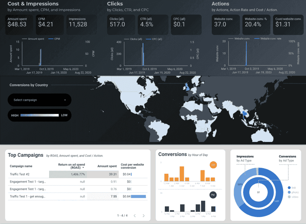Go to previous page of campaigns table
This screenshot has height=224, width=306.
[135, 216]
